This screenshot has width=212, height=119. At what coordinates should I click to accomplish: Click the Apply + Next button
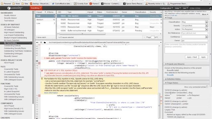coord(192,57)
